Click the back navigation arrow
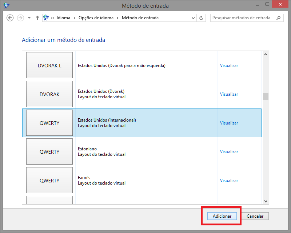 [10, 17]
